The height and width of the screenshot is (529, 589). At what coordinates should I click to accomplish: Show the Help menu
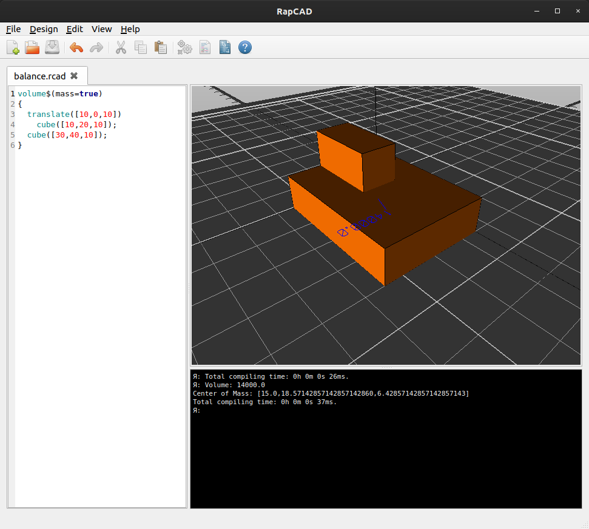click(x=130, y=29)
